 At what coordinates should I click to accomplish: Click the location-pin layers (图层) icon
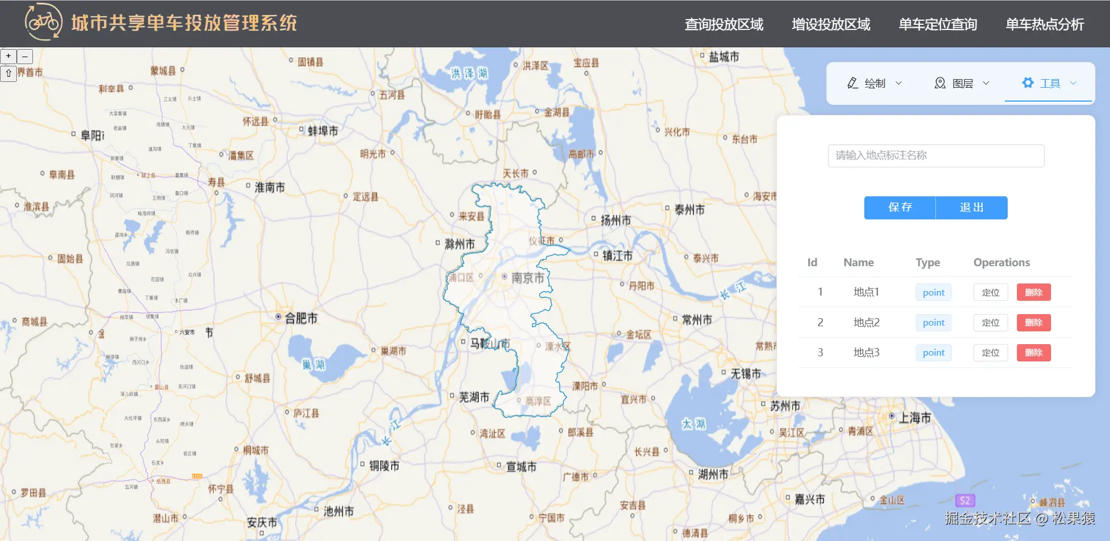(939, 83)
